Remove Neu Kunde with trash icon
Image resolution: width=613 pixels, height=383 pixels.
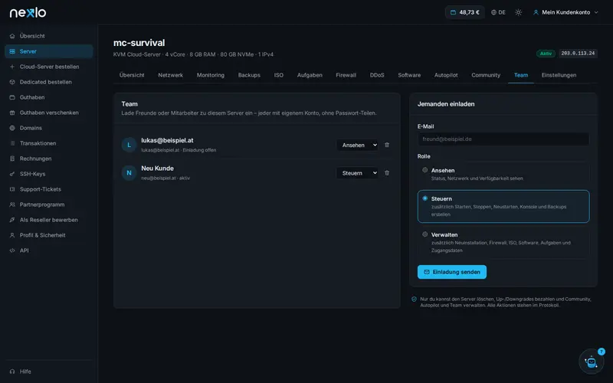(x=387, y=173)
